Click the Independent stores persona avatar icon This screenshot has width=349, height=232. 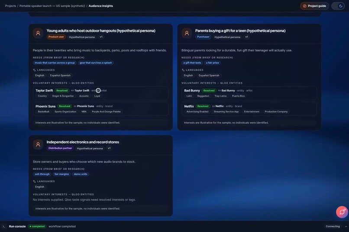[38, 145]
